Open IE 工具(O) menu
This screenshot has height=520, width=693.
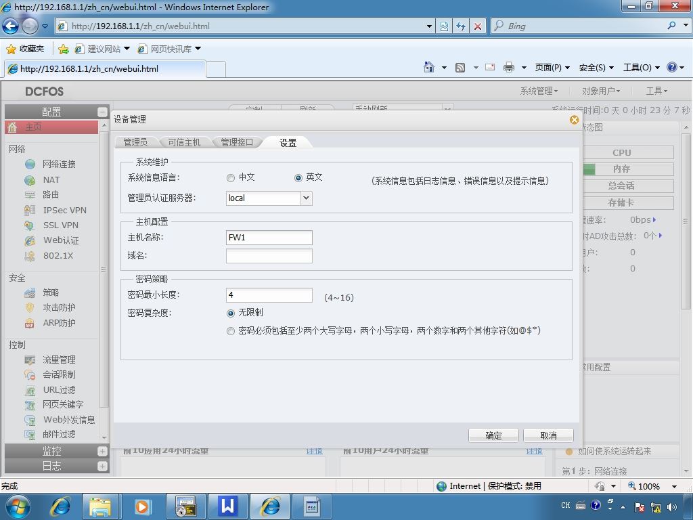642,68
